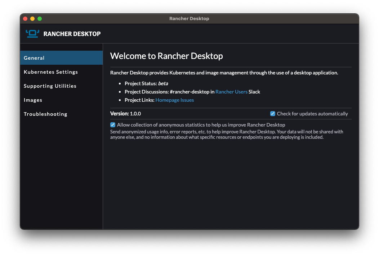Minimize the window with the yellow button

(x=32, y=19)
